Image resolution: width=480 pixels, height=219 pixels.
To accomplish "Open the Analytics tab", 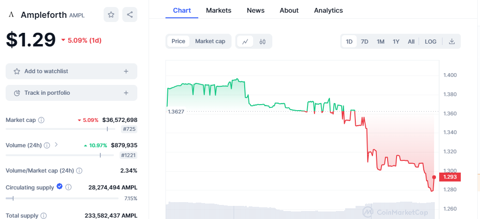I will (x=329, y=10).
